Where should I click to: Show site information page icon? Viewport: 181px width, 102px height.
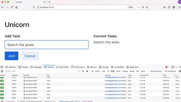pos(38,7)
